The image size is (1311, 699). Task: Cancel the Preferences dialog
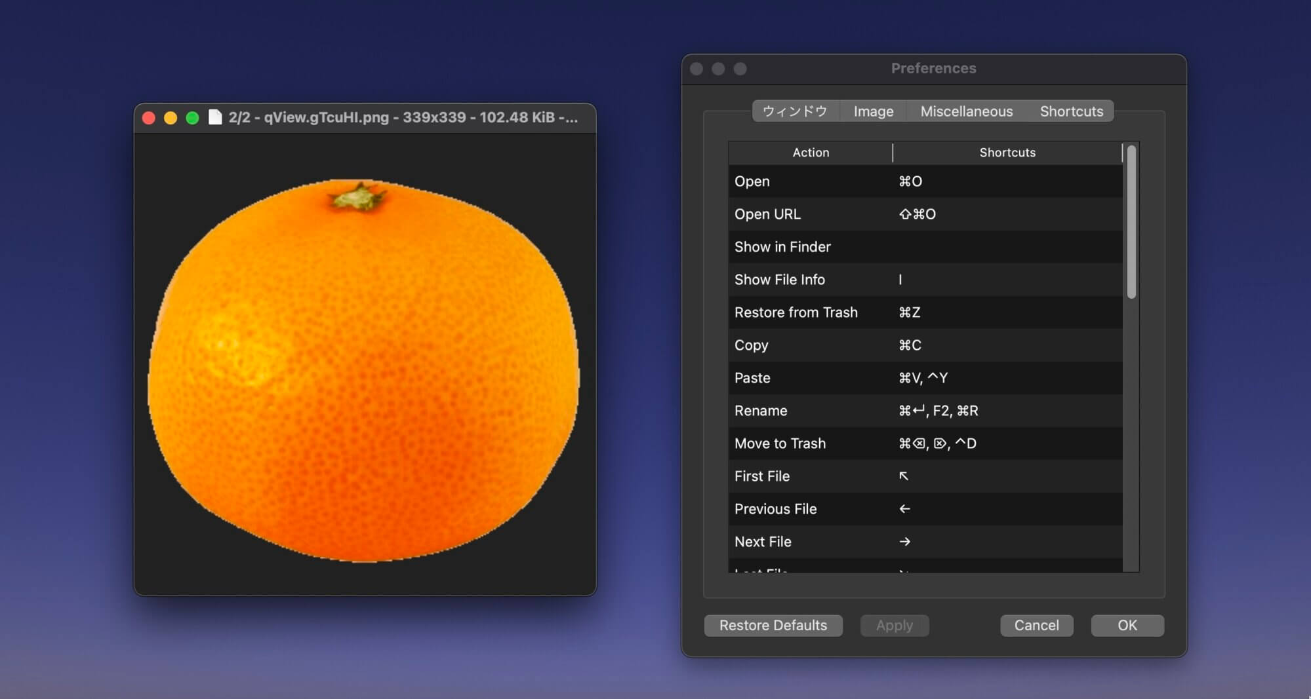(1036, 626)
